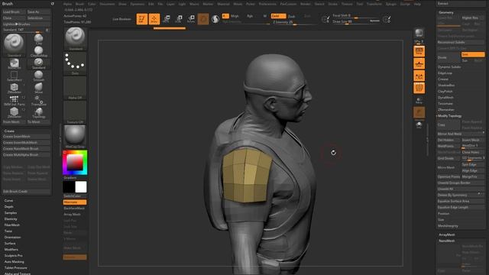489x275 pixels.
Task: Open the Preferences menu
Action: click(x=267, y=4)
